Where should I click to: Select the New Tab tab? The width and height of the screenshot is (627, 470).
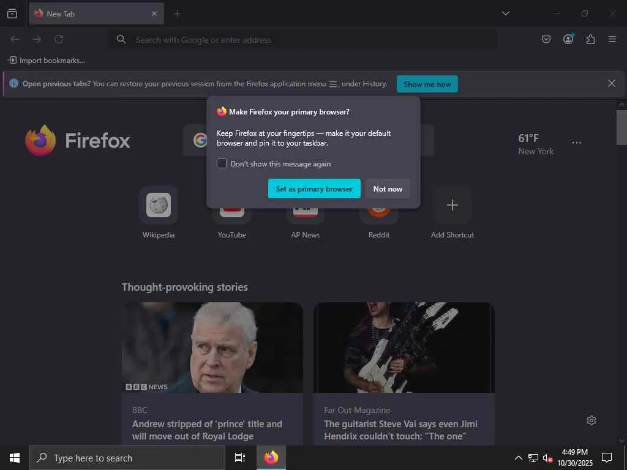click(96, 13)
